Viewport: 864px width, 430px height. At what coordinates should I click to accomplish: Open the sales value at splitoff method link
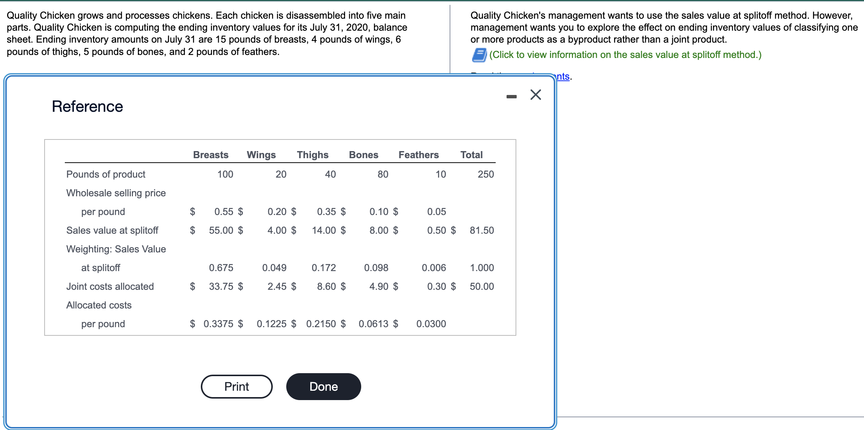tap(625, 55)
